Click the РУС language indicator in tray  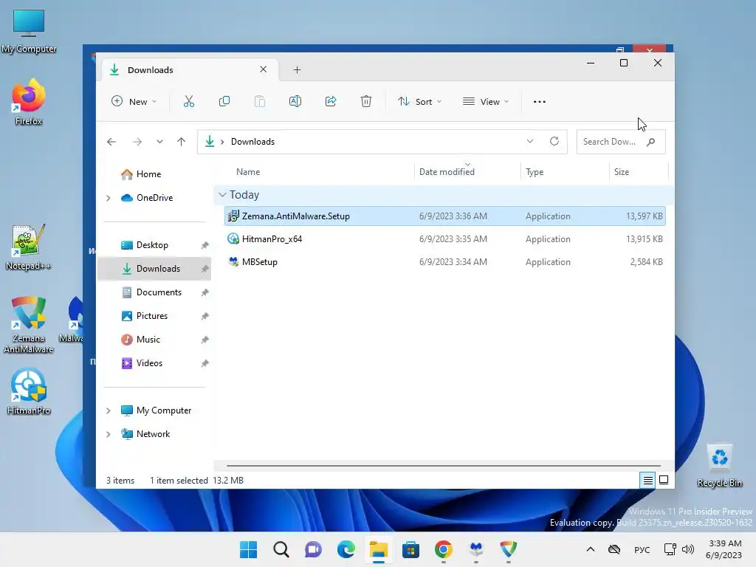[x=642, y=549]
